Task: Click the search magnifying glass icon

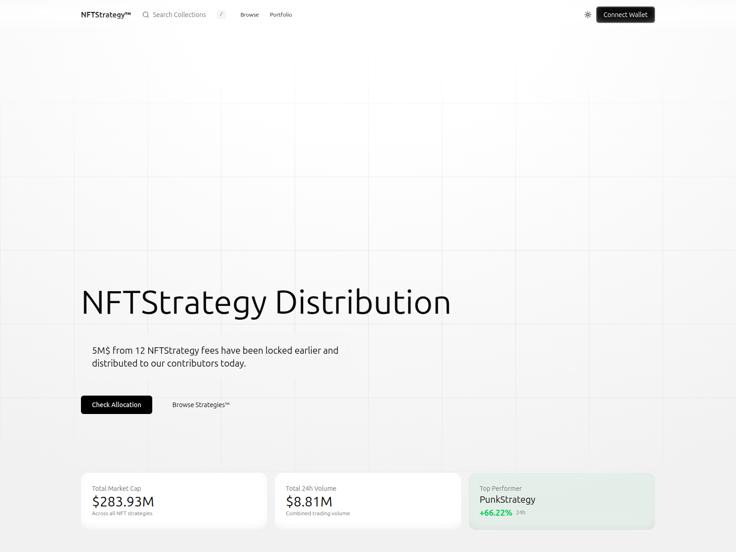Action: click(x=146, y=15)
